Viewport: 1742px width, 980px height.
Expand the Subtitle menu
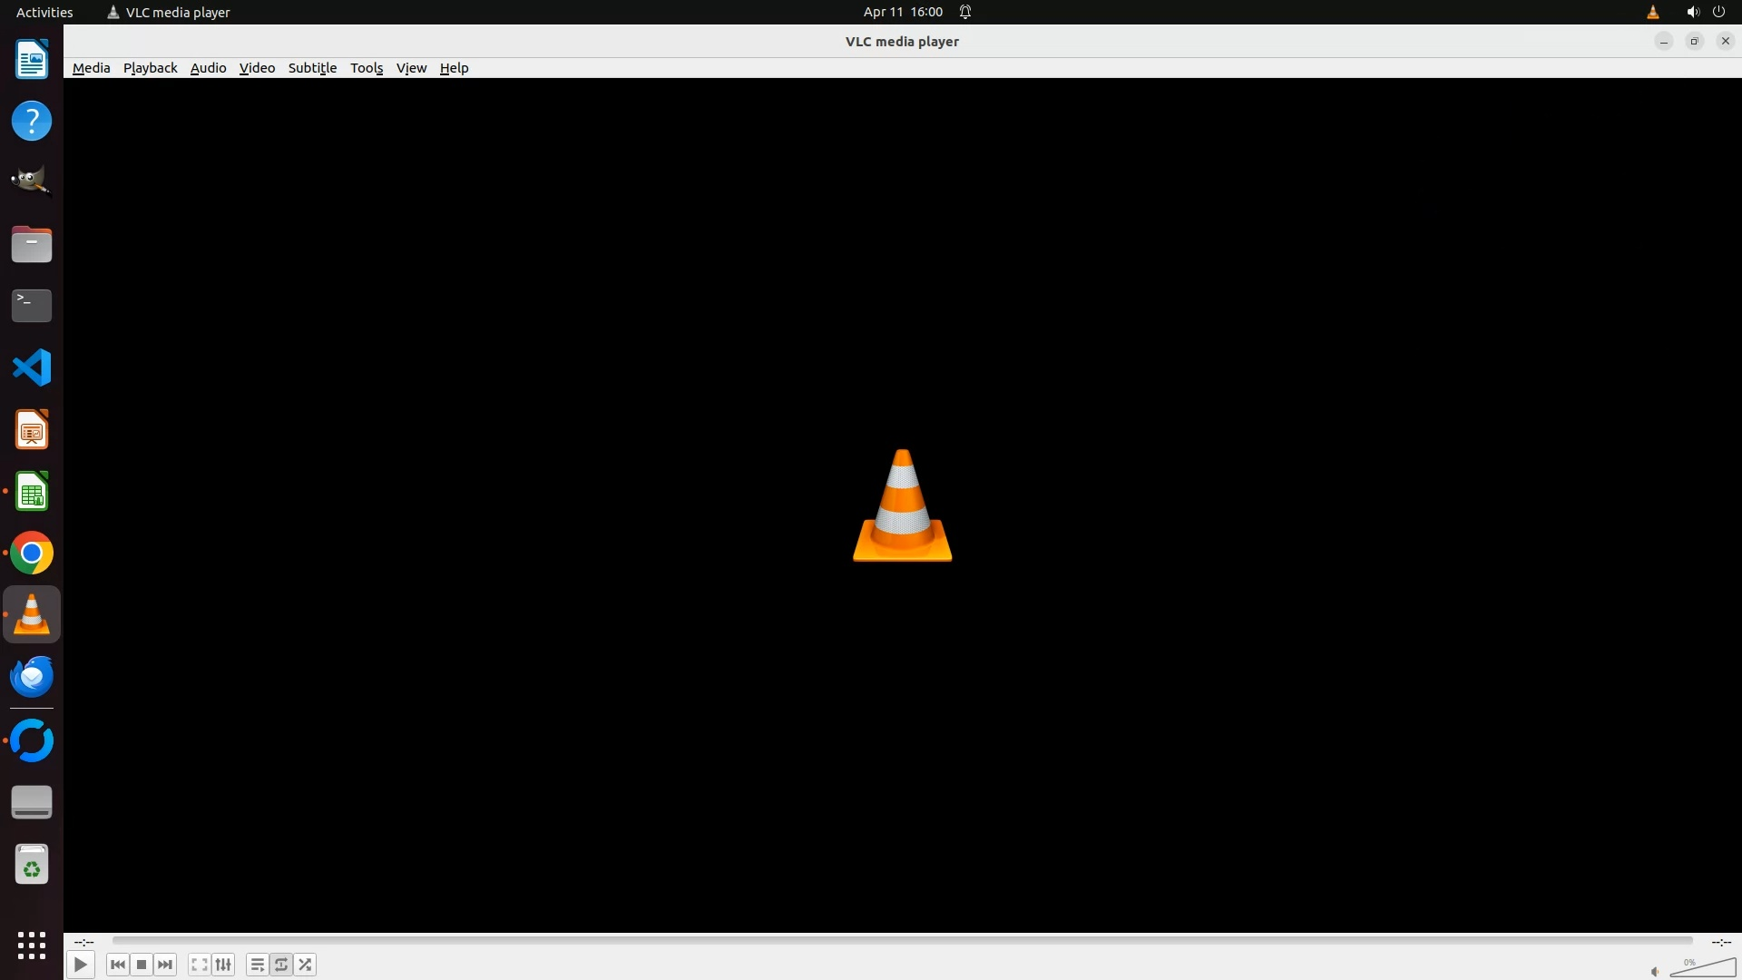pos(312,68)
